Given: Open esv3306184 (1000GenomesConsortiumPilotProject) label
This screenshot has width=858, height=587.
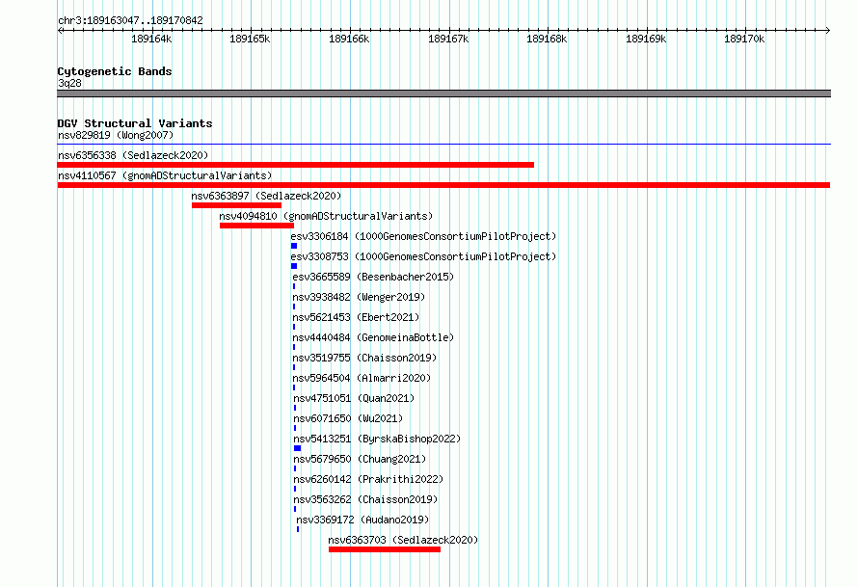Looking at the screenshot, I should [423, 236].
